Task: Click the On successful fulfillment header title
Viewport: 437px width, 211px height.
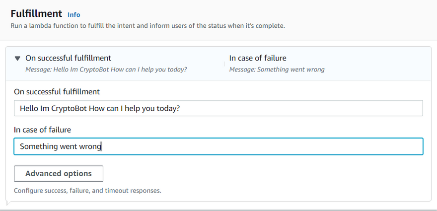Action: click(x=68, y=58)
